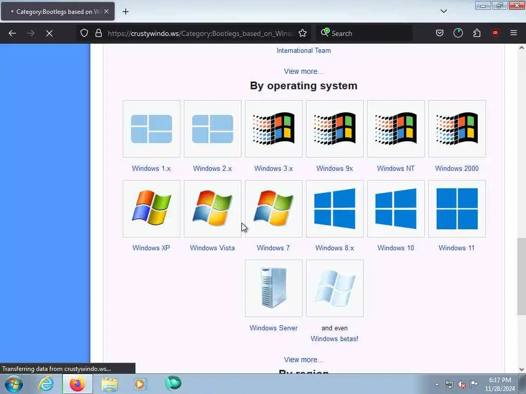Image resolution: width=526 pixels, height=394 pixels.
Task: Follow the Windows 7 text link
Action: click(x=273, y=248)
